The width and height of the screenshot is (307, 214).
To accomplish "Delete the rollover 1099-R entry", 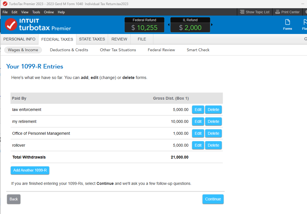I will click(x=213, y=145).
